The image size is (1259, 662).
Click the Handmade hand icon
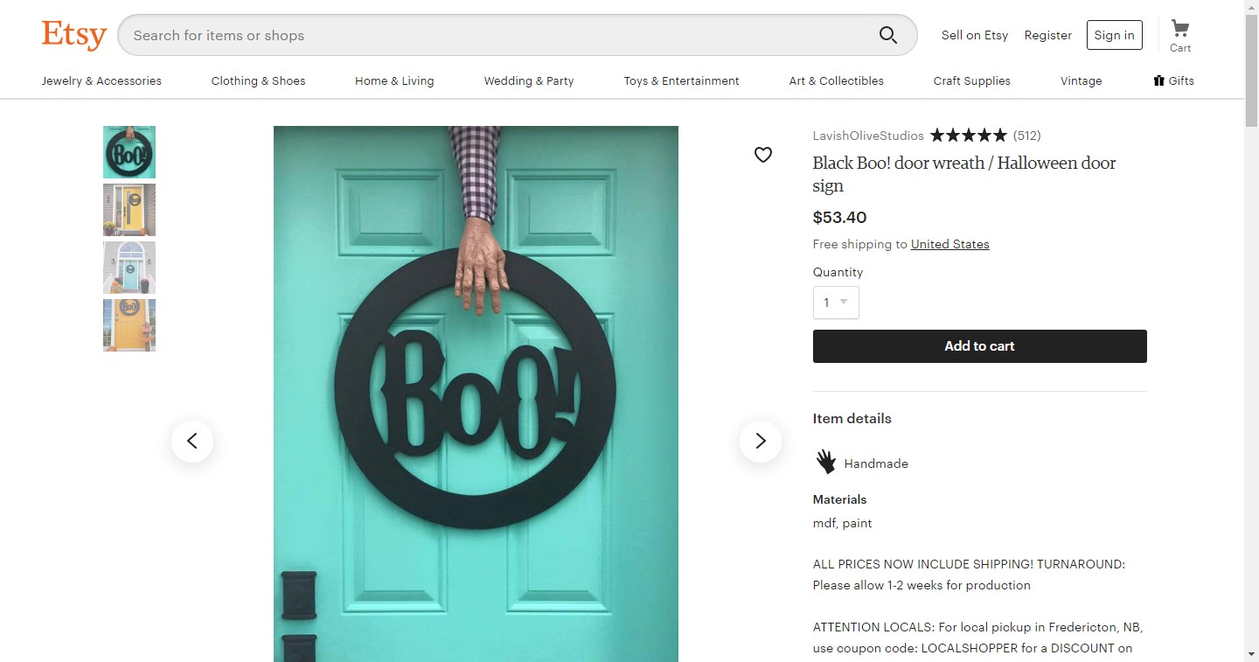click(x=825, y=462)
